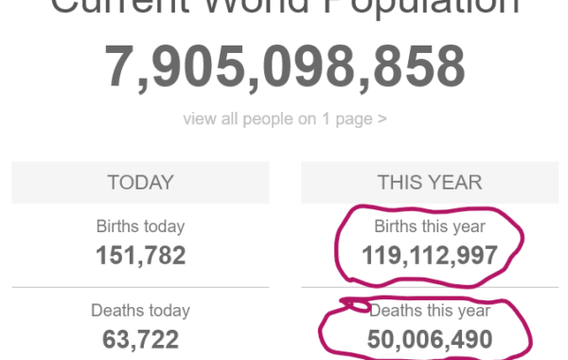Click the 119,112,997 births counter
568x360 pixels.
pyautogui.click(x=430, y=255)
